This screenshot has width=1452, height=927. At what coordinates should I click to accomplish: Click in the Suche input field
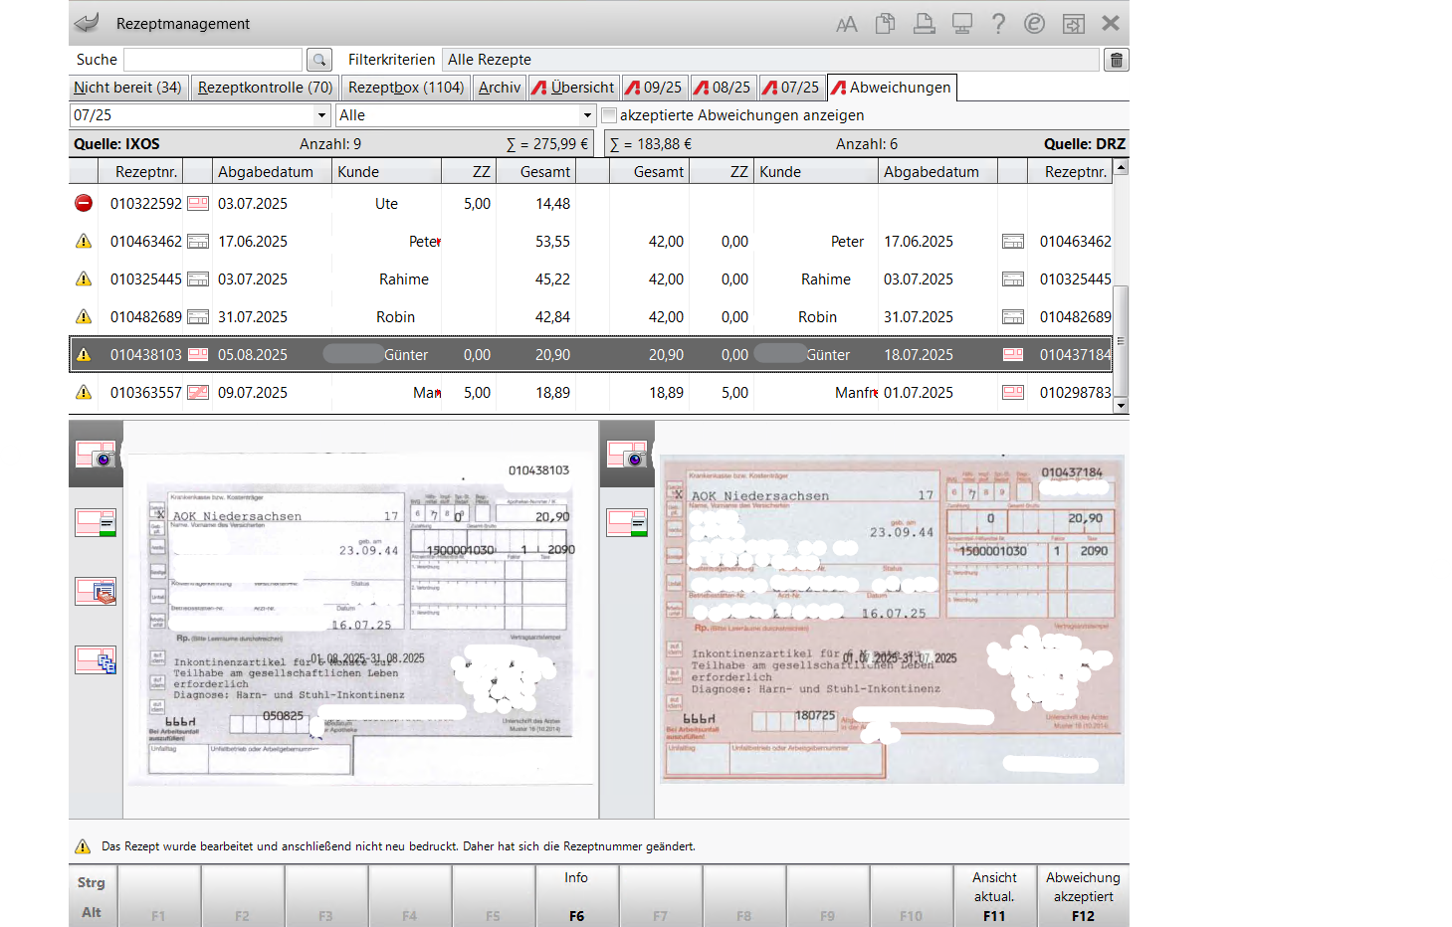(212, 60)
